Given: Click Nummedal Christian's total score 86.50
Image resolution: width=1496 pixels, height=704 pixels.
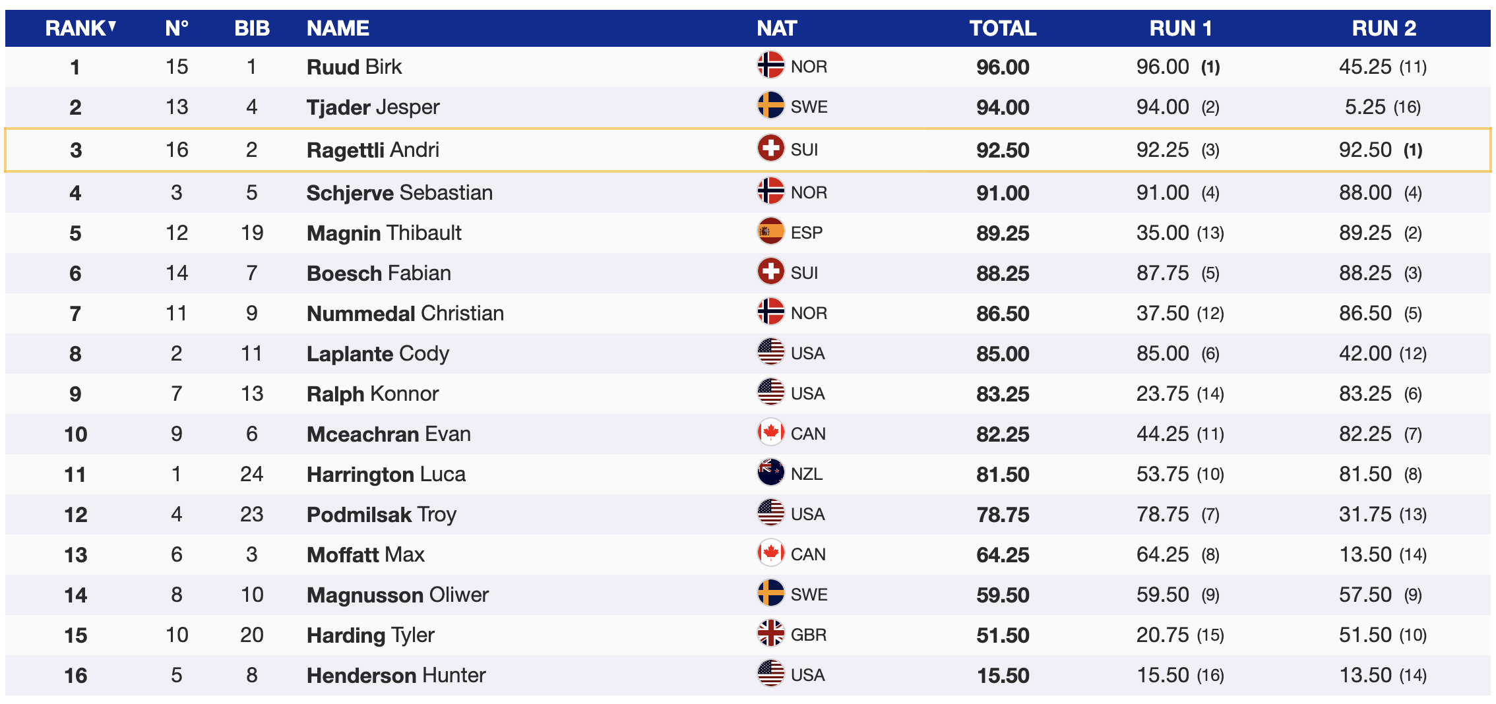Looking at the screenshot, I should tap(1002, 313).
